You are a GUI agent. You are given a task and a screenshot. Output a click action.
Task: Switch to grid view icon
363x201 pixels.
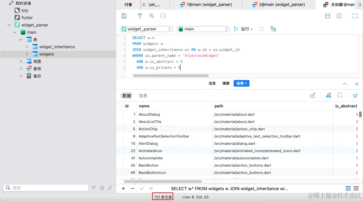click(x=348, y=188)
